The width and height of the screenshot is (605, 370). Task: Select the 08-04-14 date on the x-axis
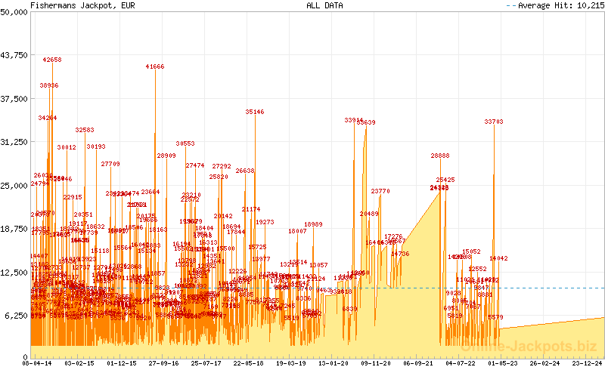[x=38, y=363]
